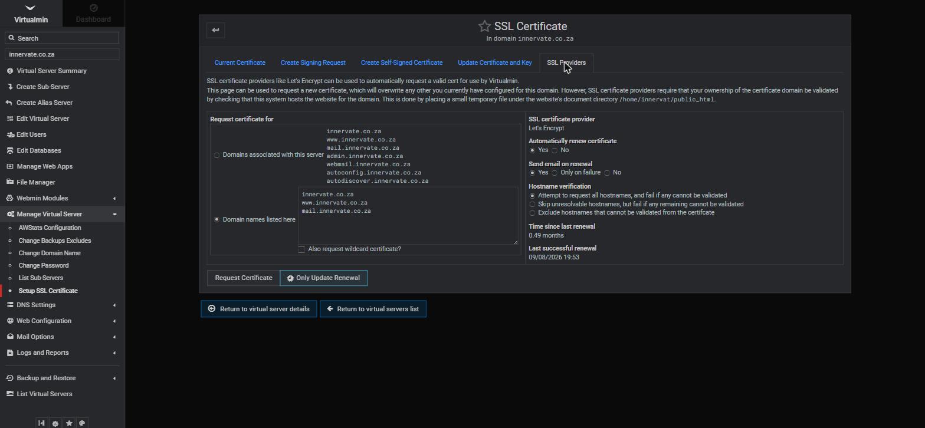Set Automatically renew certificate to No

pyautogui.click(x=555, y=150)
